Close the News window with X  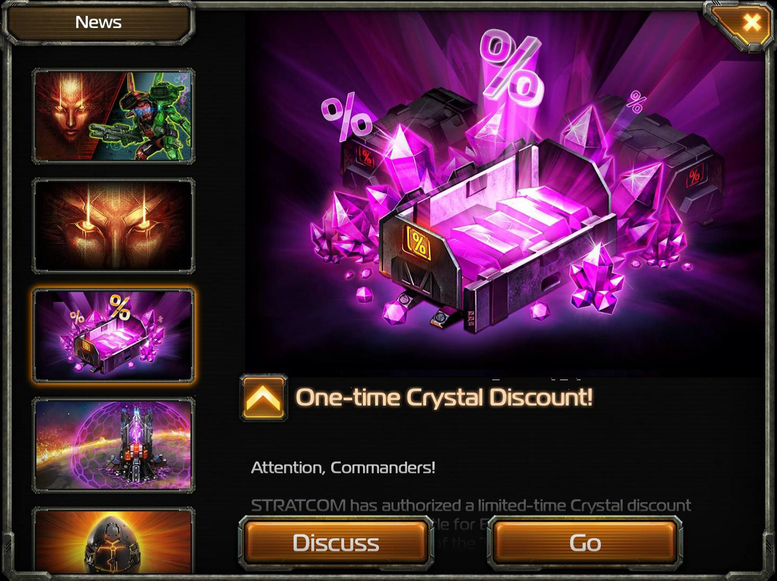[x=751, y=23]
